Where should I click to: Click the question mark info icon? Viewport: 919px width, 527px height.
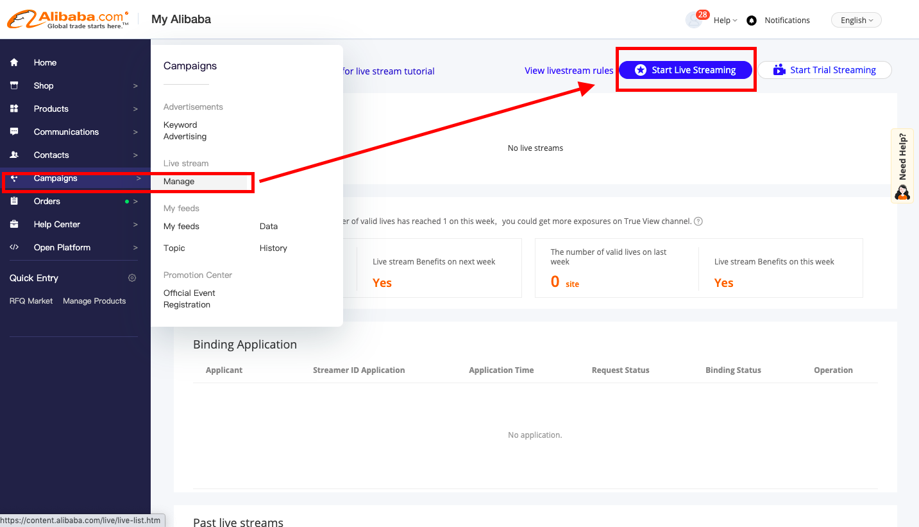698,221
